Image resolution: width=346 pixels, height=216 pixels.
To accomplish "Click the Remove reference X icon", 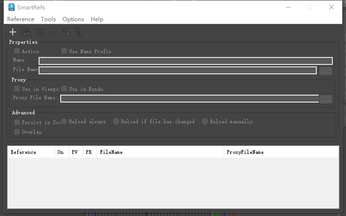I will [40, 32].
